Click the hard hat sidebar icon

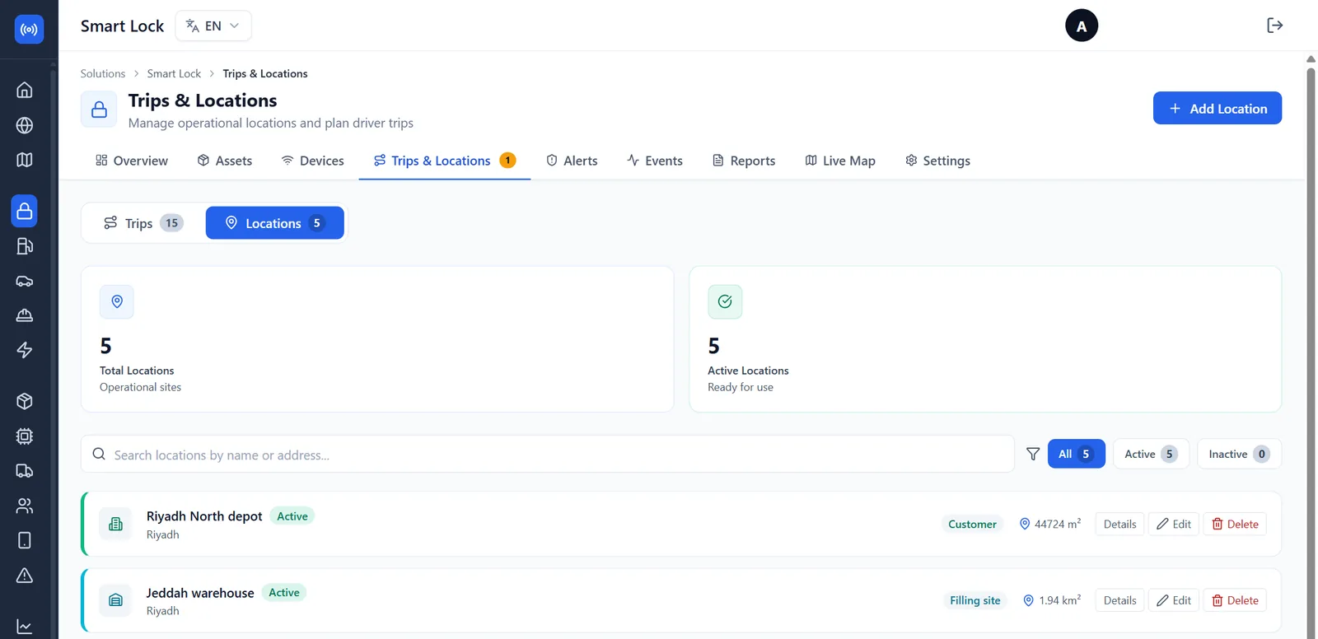click(25, 315)
